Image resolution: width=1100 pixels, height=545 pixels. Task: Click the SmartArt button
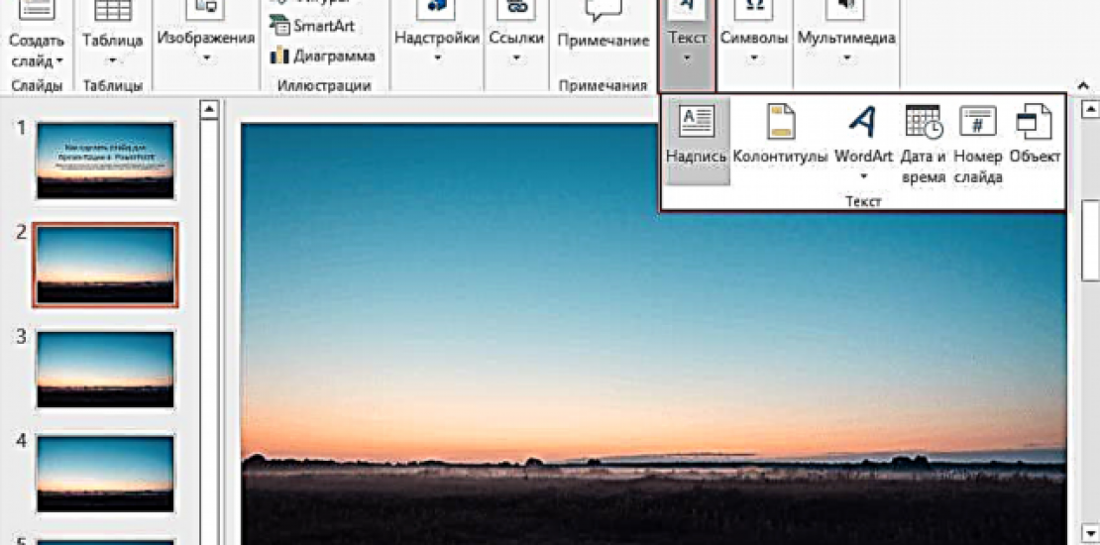[x=314, y=26]
